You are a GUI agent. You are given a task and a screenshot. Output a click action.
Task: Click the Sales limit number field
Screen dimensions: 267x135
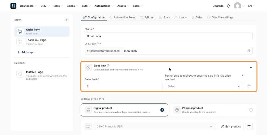click(124, 86)
